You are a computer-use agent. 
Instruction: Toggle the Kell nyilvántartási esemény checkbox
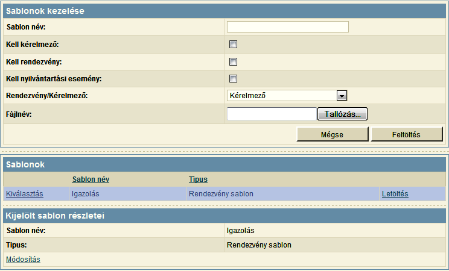pos(233,79)
